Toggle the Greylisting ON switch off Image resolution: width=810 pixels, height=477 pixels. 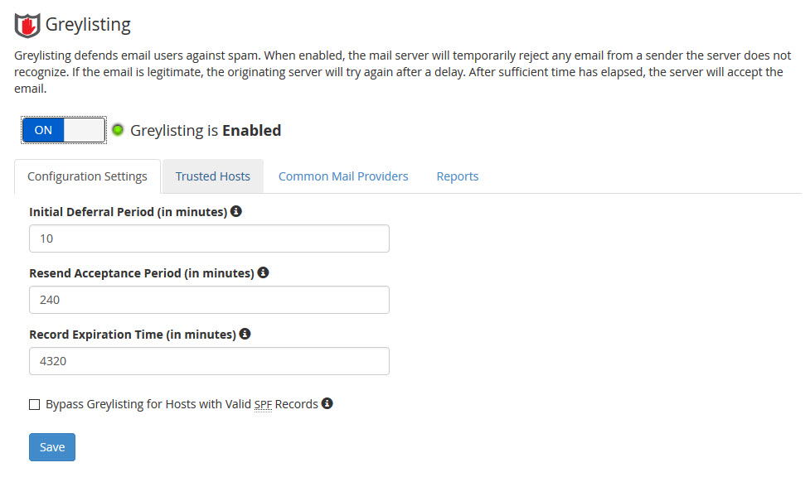click(64, 130)
